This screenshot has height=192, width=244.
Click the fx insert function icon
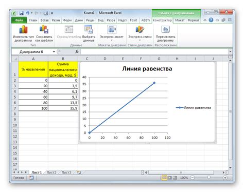pos(77,51)
